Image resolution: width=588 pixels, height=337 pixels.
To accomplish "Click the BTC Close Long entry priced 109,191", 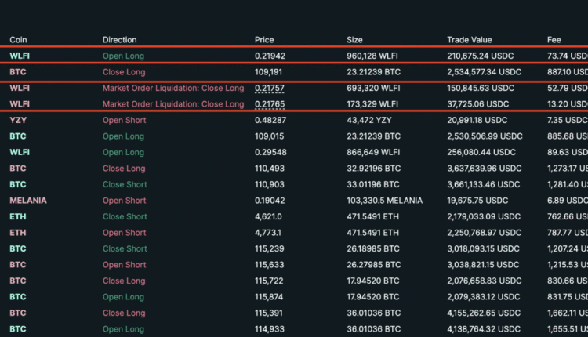I will pyautogui.click(x=17, y=72).
